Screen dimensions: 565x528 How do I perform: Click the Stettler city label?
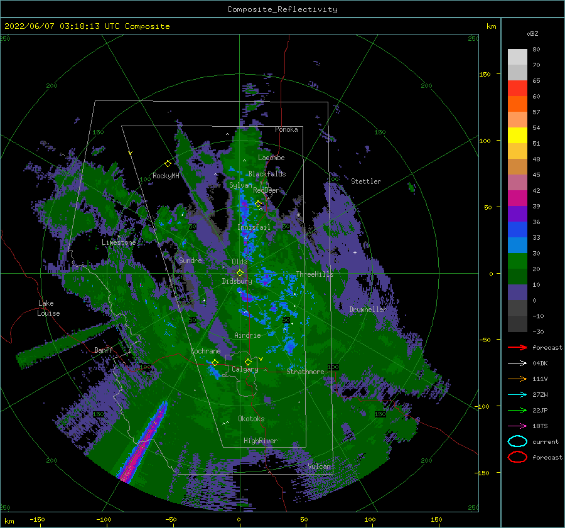coord(366,181)
